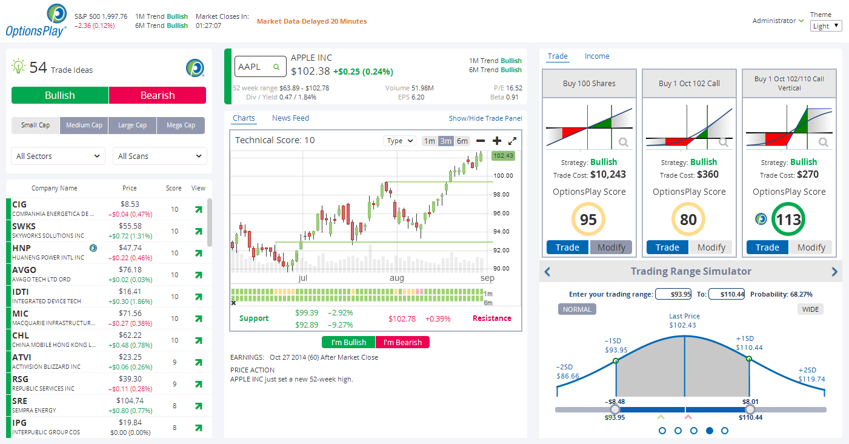The height and width of the screenshot is (444, 849).
Task: Click trading range lower input $93.95
Action: pyautogui.click(x=673, y=294)
